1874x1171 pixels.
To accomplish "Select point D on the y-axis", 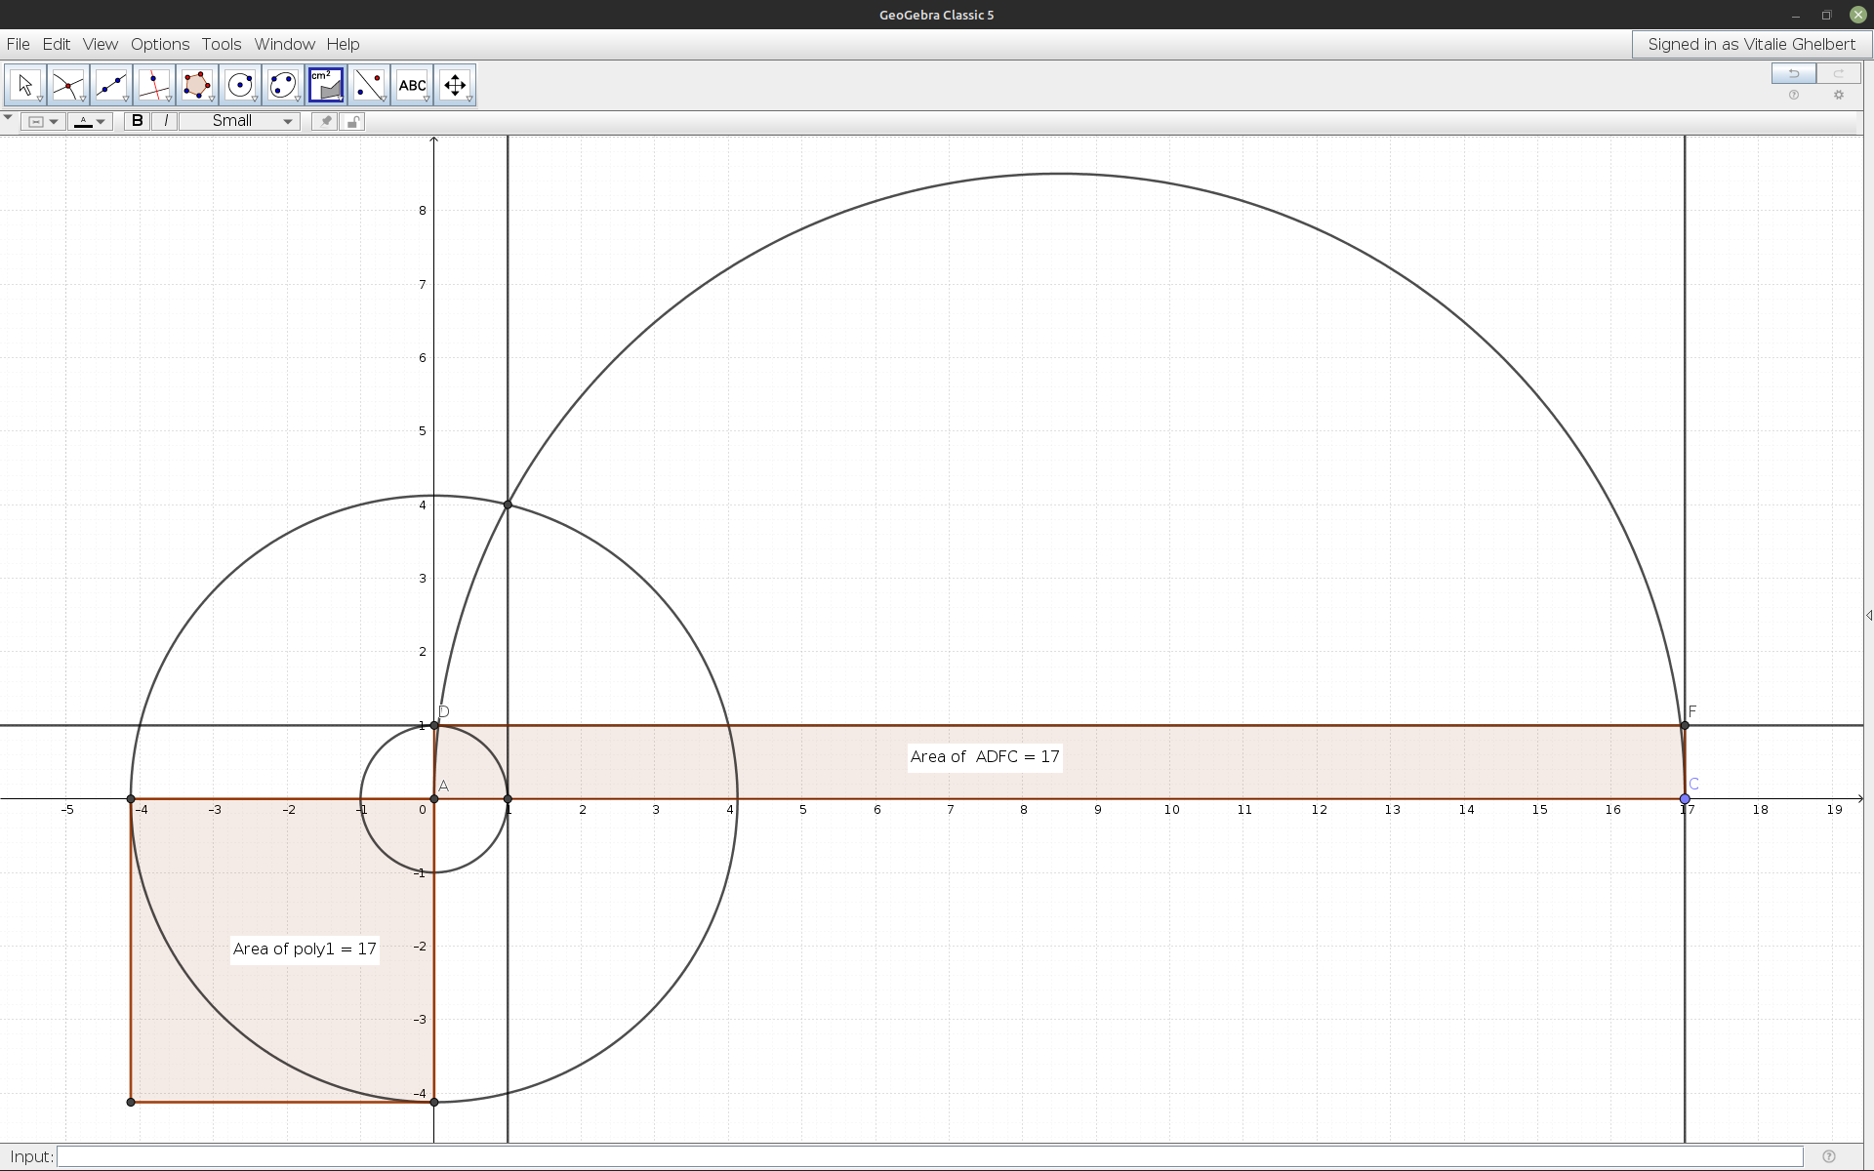I will pyautogui.click(x=434, y=725).
